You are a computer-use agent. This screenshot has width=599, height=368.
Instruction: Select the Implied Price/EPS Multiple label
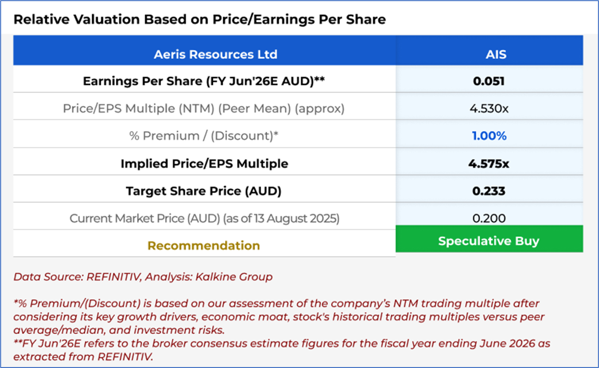click(x=204, y=163)
